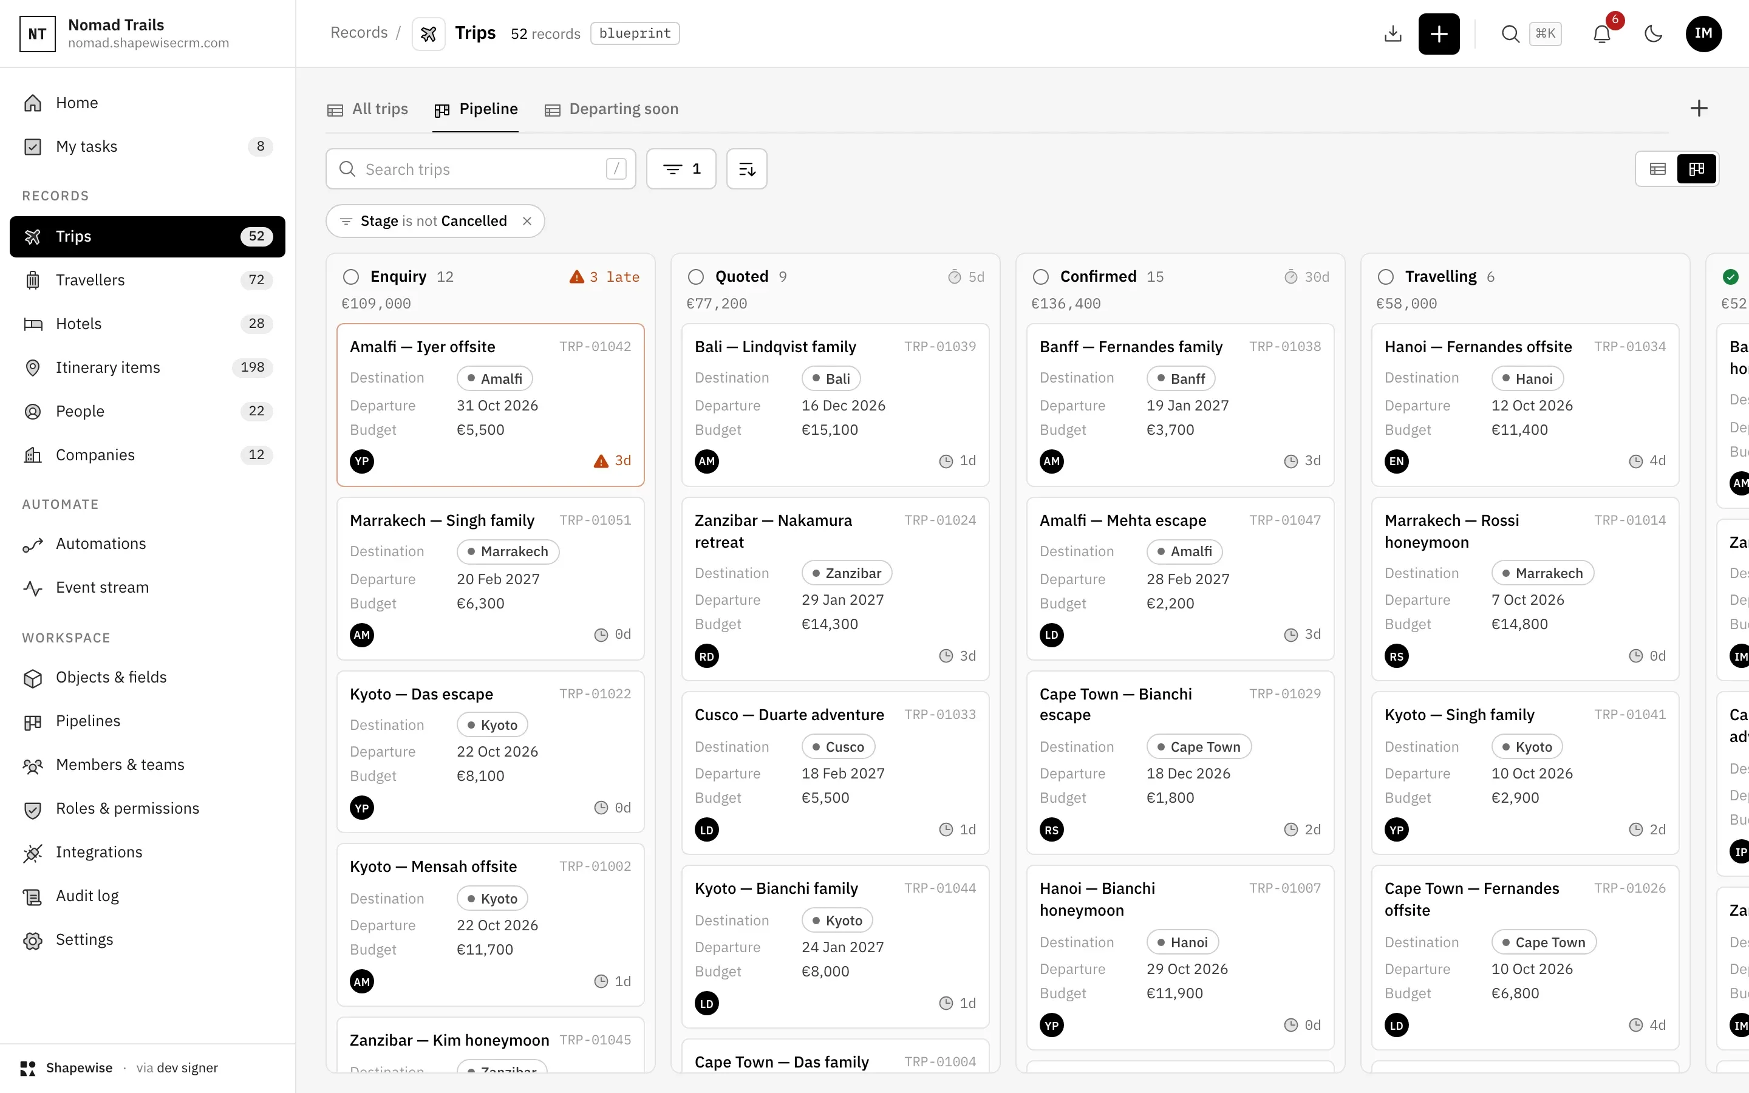The width and height of the screenshot is (1749, 1093).
Task: Click Records breadcrumb link
Action: click(359, 33)
